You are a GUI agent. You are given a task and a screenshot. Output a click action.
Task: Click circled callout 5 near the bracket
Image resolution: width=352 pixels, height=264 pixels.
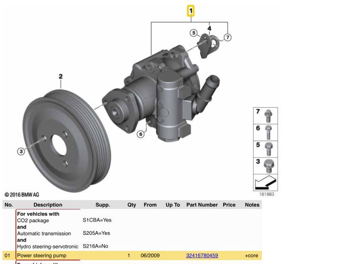point(194,33)
